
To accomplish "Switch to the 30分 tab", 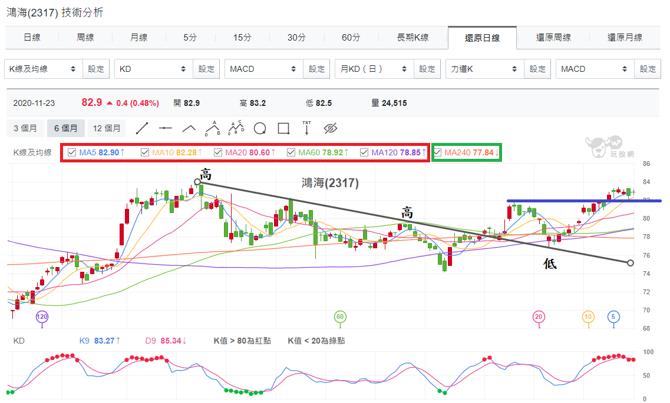I will pos(296,38).
